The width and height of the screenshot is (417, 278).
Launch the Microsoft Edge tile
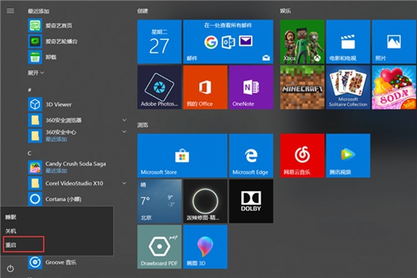[251, 156]
